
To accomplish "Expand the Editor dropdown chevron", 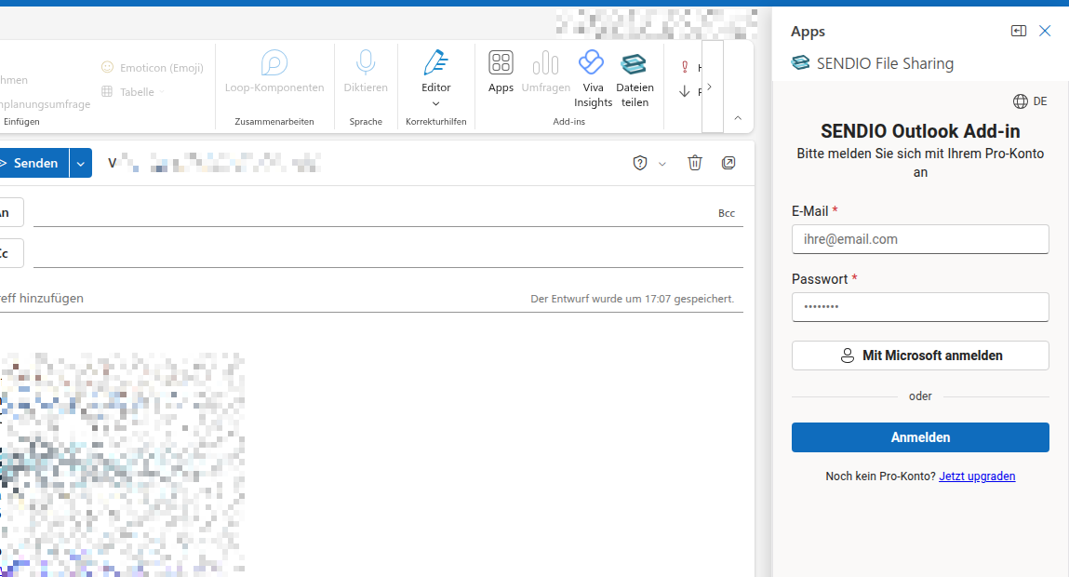I will click(x=435, y=103).
